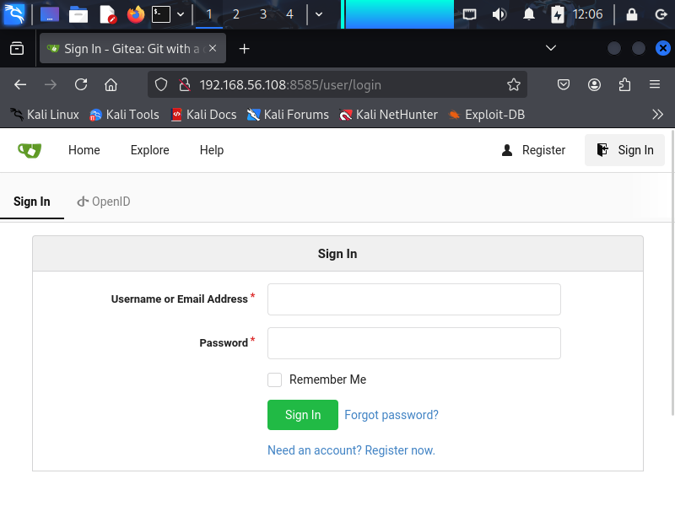Expand the terminal launcher dropdown arrow
The width and height of the screenshot is (675, 506).
[x=181, y=14]
